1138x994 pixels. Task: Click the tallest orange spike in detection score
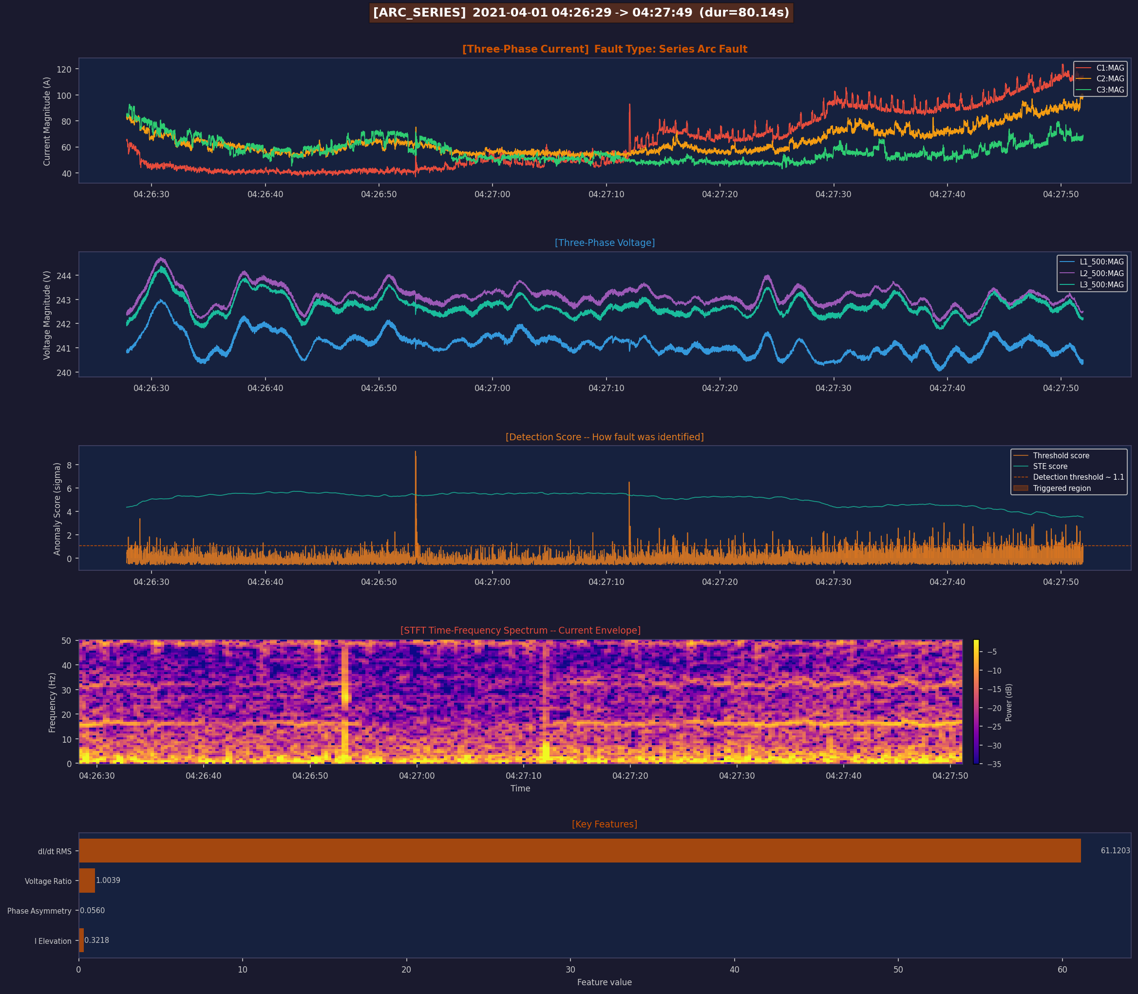pos(416,471)
